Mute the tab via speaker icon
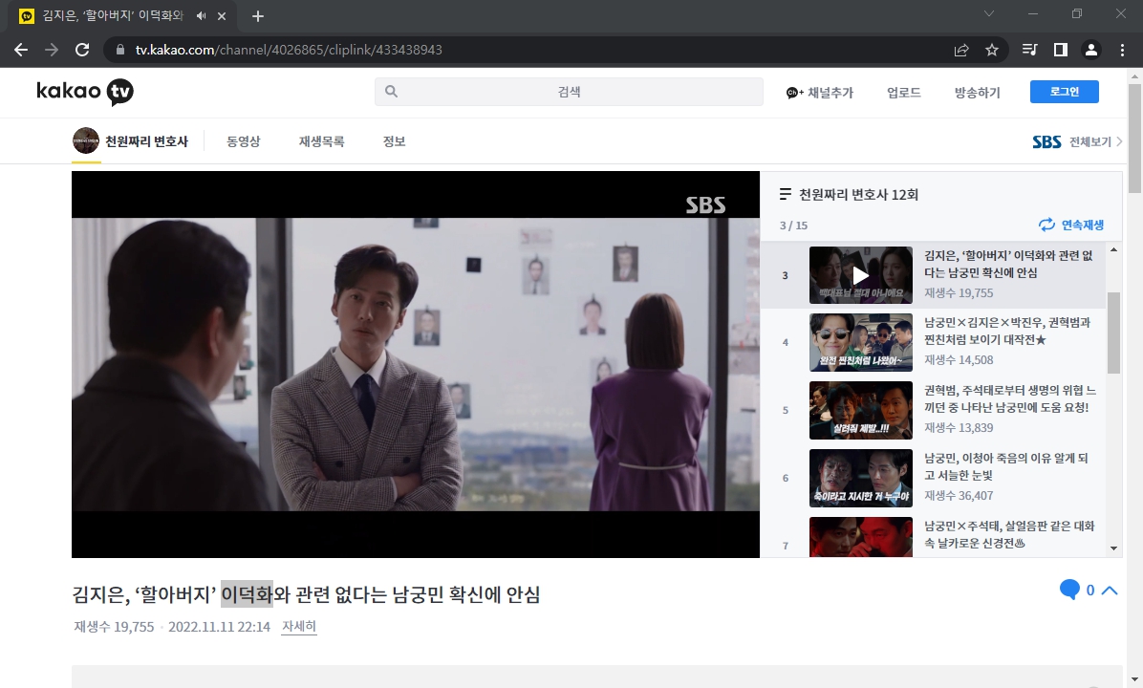Screen dimensions: 1143x688 pos(202,15)
